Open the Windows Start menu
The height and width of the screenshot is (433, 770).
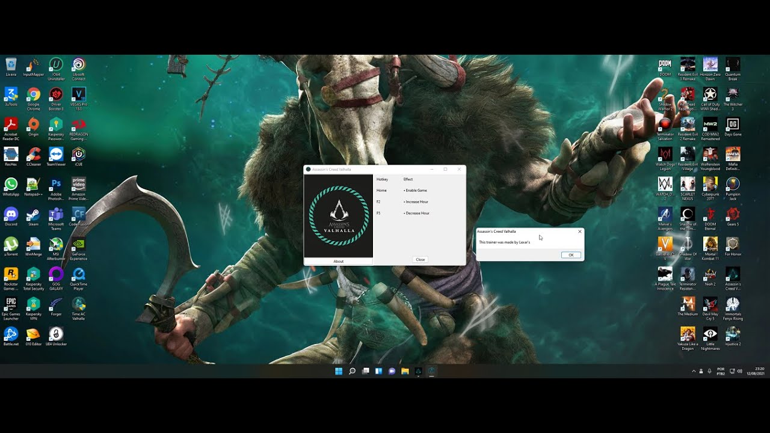pyautogui.click(x=339, y=371)
